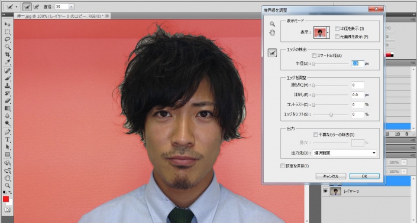Image resolution: width=417 pixels, height=223 pixels.
Task: Open the brush diameter dropdown arrow
Action: tap(71, 6)
